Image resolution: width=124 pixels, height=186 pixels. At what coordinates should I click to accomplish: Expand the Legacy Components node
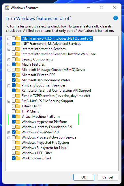9,60
